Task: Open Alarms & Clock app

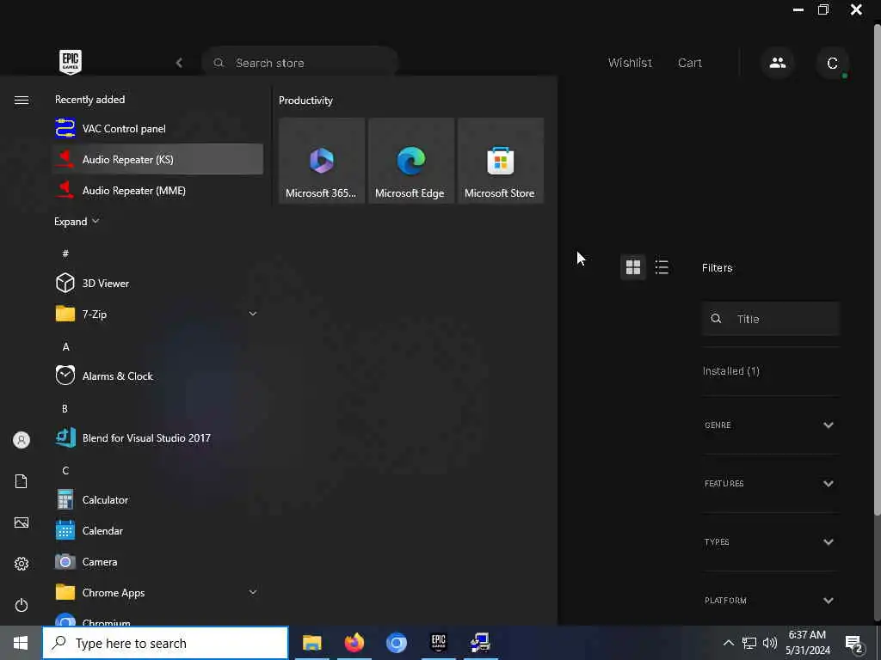Action: (x=157, y=376)
